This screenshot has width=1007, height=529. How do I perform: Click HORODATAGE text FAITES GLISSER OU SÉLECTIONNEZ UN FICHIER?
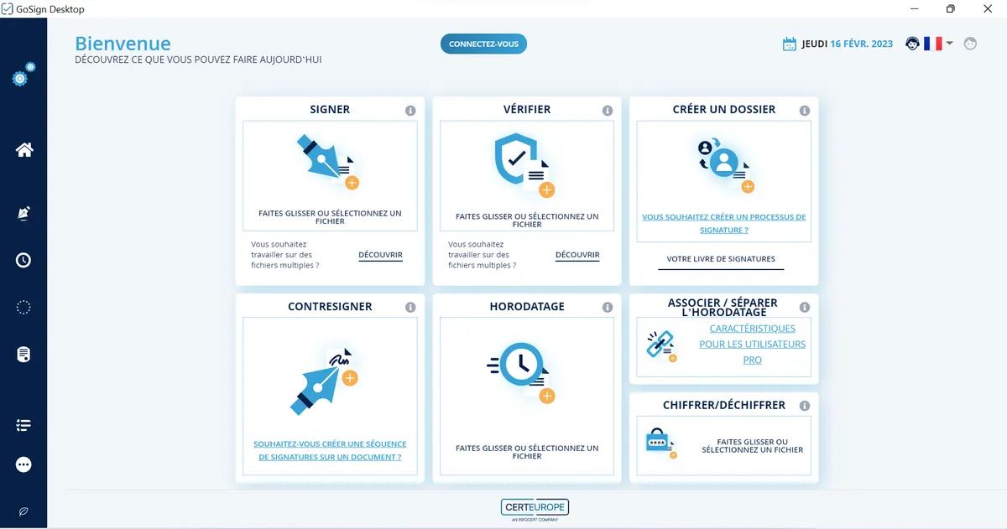click(x=527, y=452)
